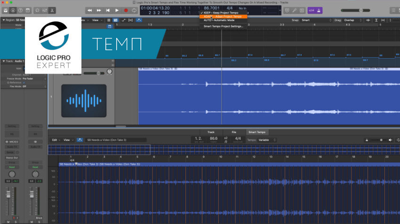
Task: Click the vertical auto zoom button
Action: click(376, 20)
